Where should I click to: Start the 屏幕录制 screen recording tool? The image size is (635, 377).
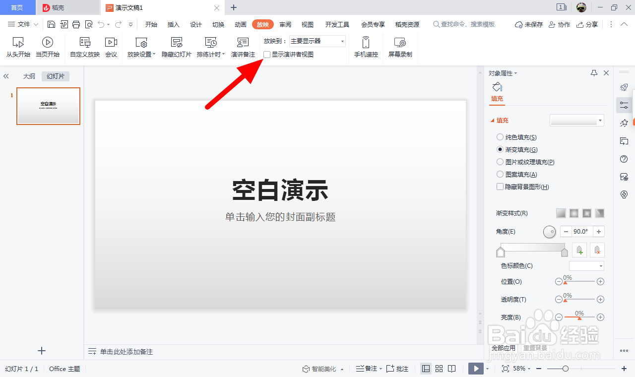pos(400,47)
